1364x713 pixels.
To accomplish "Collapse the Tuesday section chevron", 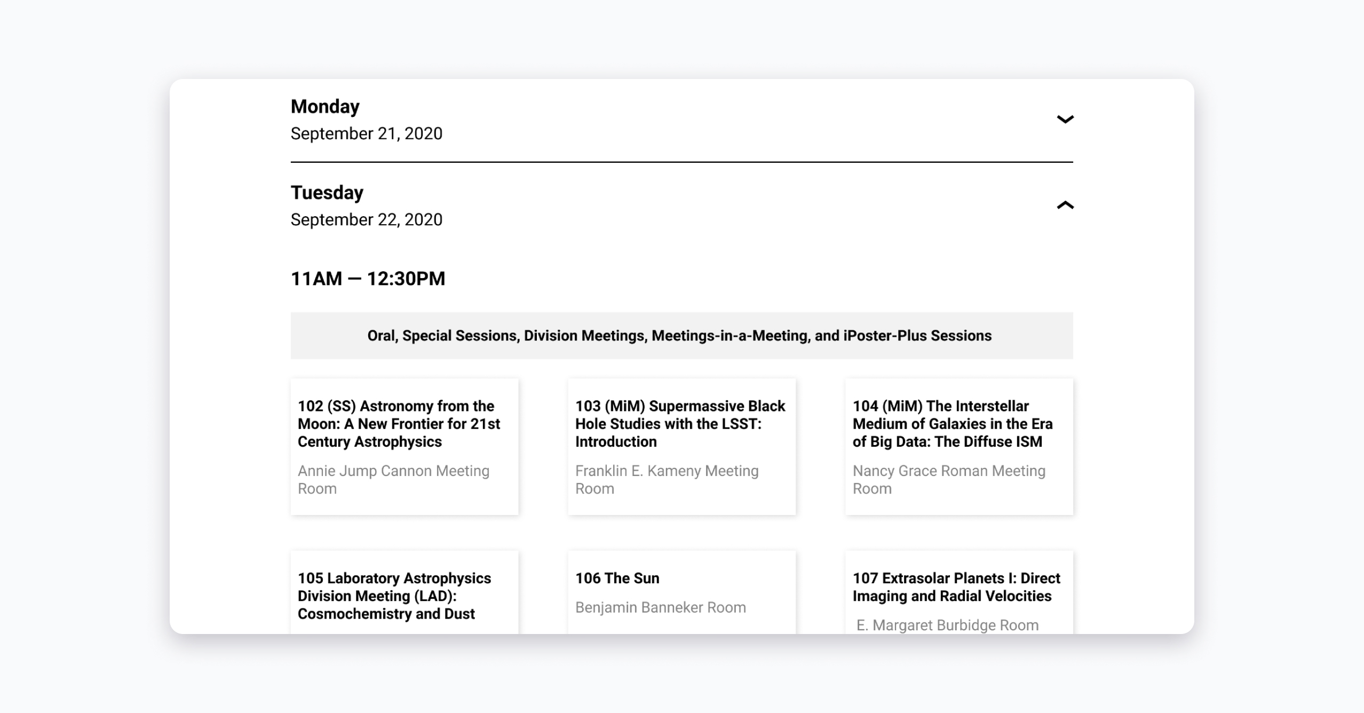I will 1065,205.
